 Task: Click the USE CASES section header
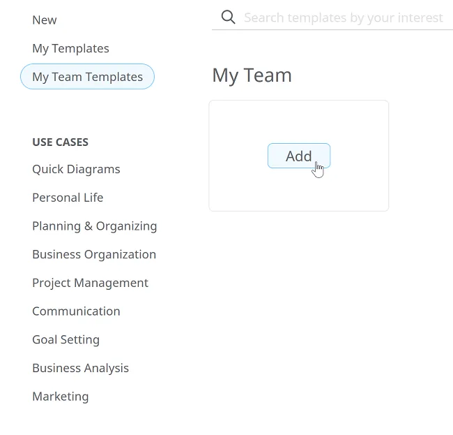coord(60,142)
